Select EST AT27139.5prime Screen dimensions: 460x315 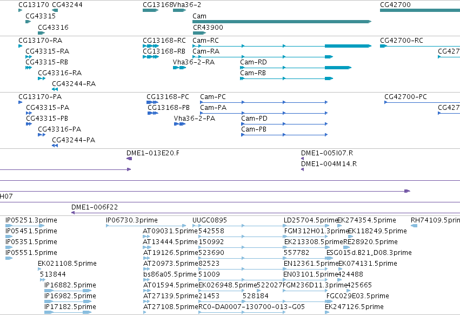[170, 296]
